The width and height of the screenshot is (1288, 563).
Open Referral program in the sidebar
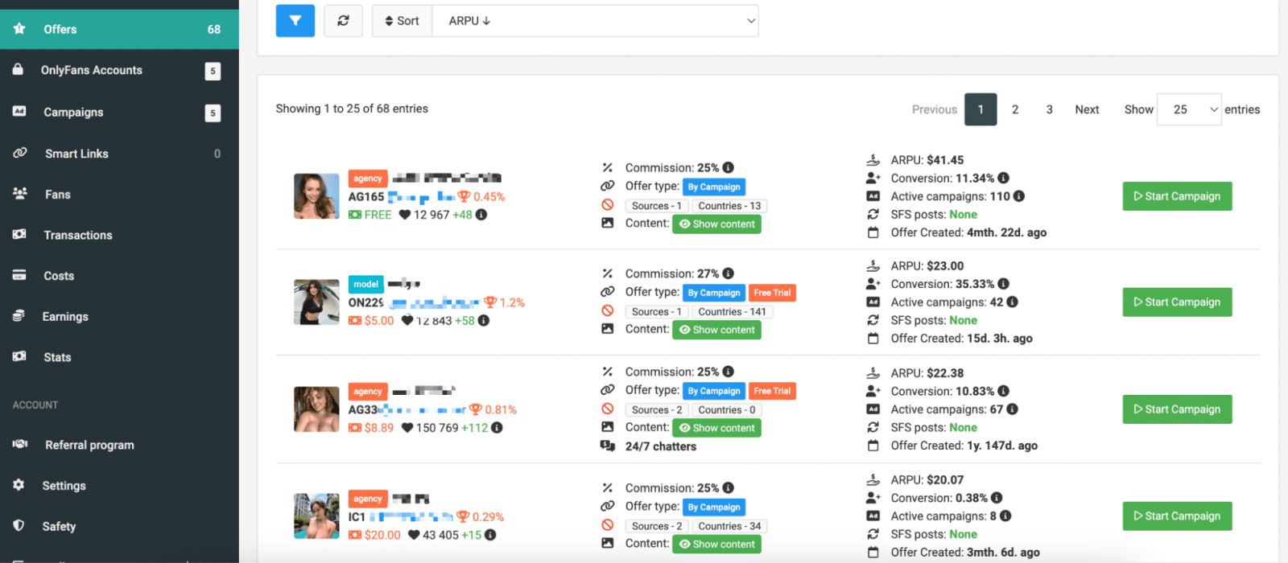(x=89, y=445)
